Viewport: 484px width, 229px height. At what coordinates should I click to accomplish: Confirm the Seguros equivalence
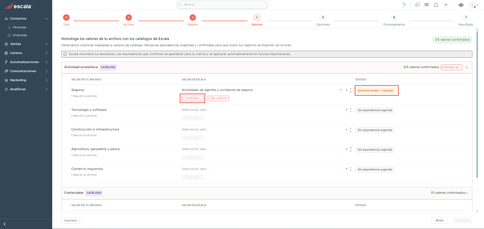point(193,98)
